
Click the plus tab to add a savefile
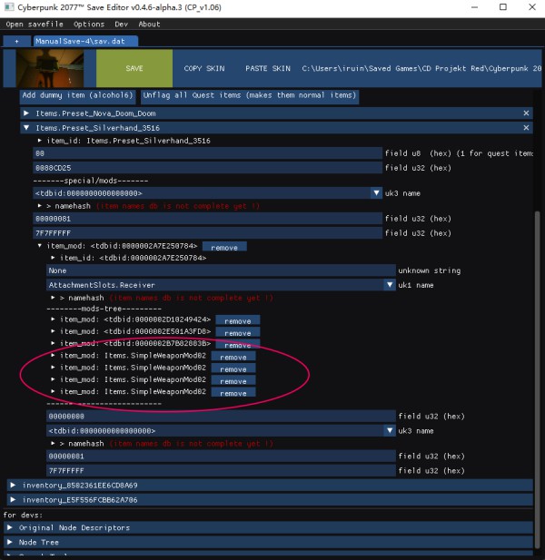pos(15,42)
